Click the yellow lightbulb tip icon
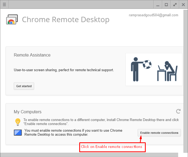 18,122
